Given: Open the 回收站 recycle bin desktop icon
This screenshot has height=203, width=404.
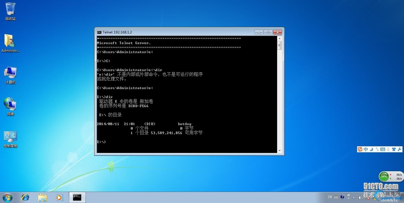Looking at the screenshot, I should 10,12.
